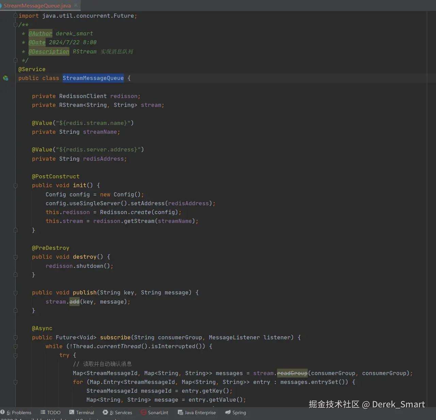436x420 pixels.
Task: Collapse the try block
Action: pos(15,355)
